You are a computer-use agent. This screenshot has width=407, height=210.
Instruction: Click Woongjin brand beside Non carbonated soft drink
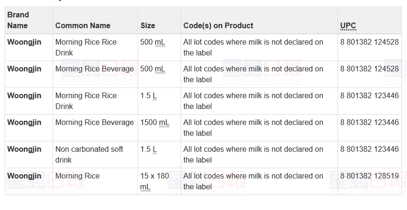point(24,149)
